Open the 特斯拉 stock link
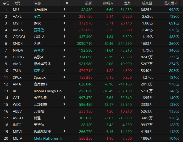The image size is (183, 142). (39, 71)
